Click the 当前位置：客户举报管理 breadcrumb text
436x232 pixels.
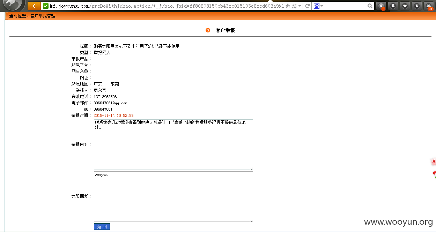32,16
